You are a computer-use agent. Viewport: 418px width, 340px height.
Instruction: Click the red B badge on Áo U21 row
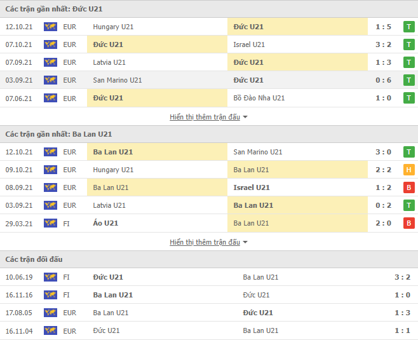409,223
